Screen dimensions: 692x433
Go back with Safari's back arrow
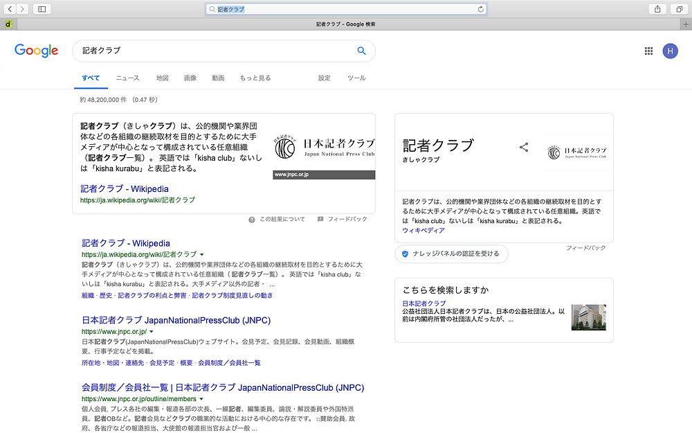[10, 9]
